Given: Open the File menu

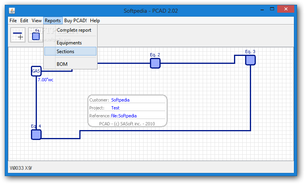Looking at the screenshot, I should pyautogui.click(x=13, y=21).
